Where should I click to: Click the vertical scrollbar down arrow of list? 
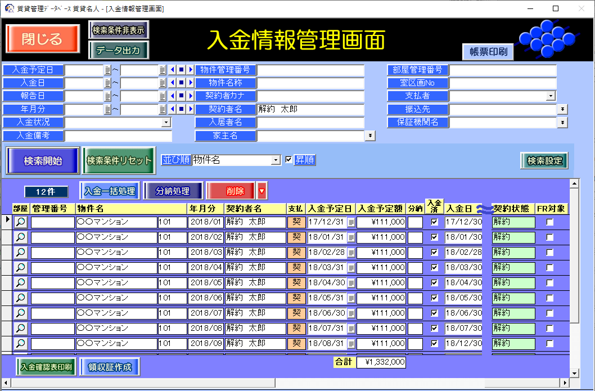point(574,372)
